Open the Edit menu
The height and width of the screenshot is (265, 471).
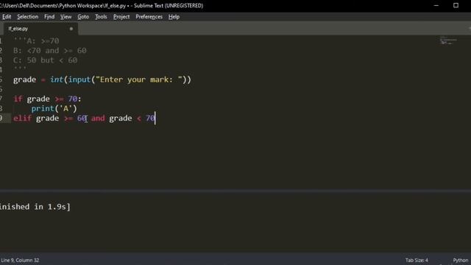7,17
